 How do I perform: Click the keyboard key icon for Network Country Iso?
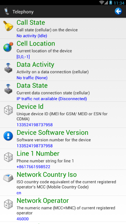tap(8, 178)
